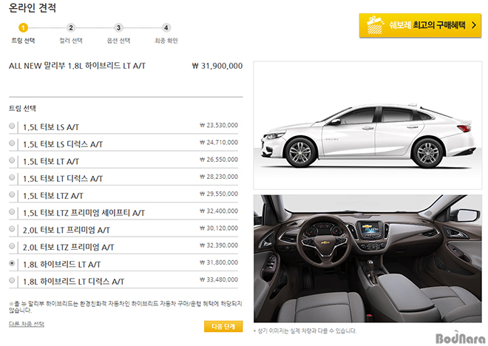Screen dimensions: 488x346
Task: Click the step 1 트림 선택 circle
Action: point(23,27)
